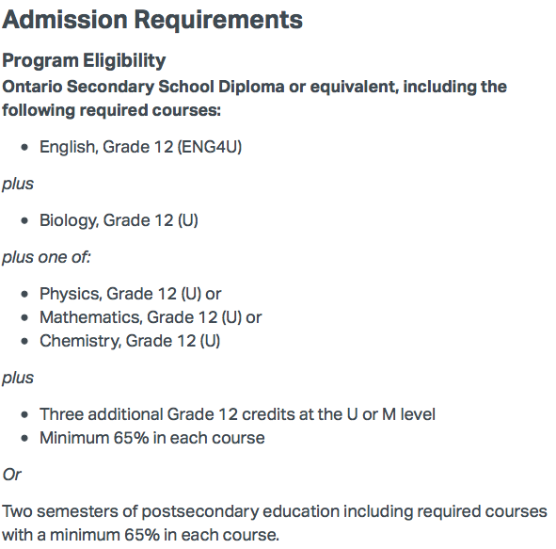This screenshot has width=556, height=549.
Task: Click the English, Grade 12 (ENG4U) item
Action: pos(140,147)
